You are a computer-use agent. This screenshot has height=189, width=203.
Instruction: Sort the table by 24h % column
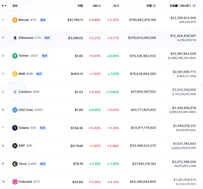pos(97,6)
